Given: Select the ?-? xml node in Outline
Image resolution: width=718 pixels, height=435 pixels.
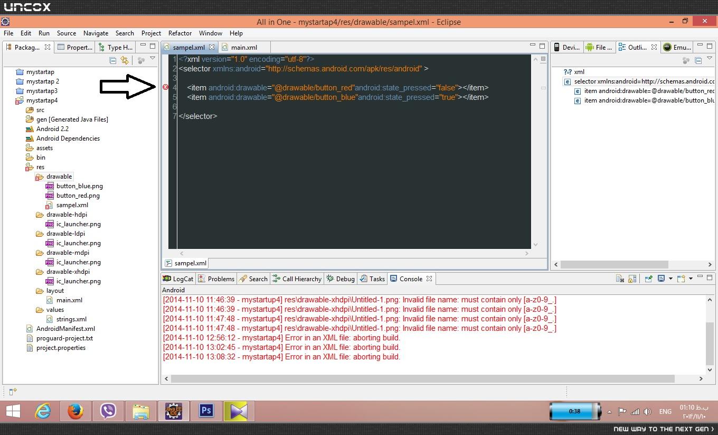Looking at the screenshot, I should pos(574,72).
